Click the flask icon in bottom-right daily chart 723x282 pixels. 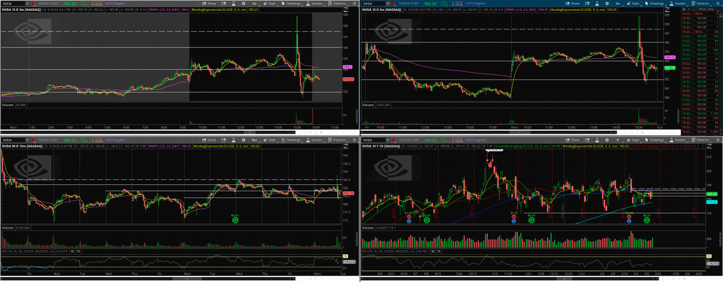tap(596, 140)
